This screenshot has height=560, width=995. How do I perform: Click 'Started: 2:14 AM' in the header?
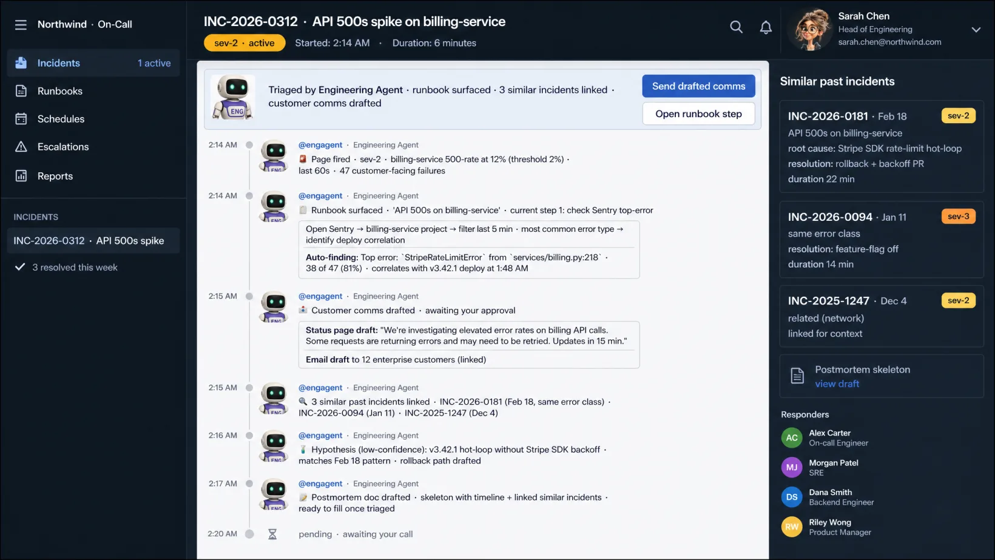point(332,43)
